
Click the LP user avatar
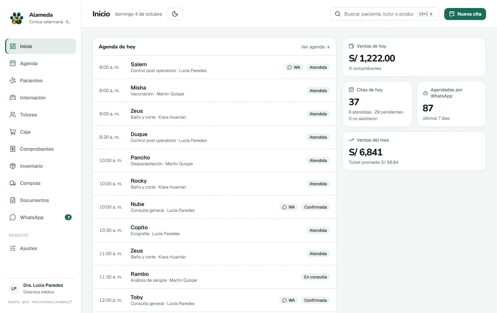coord(14,289)
